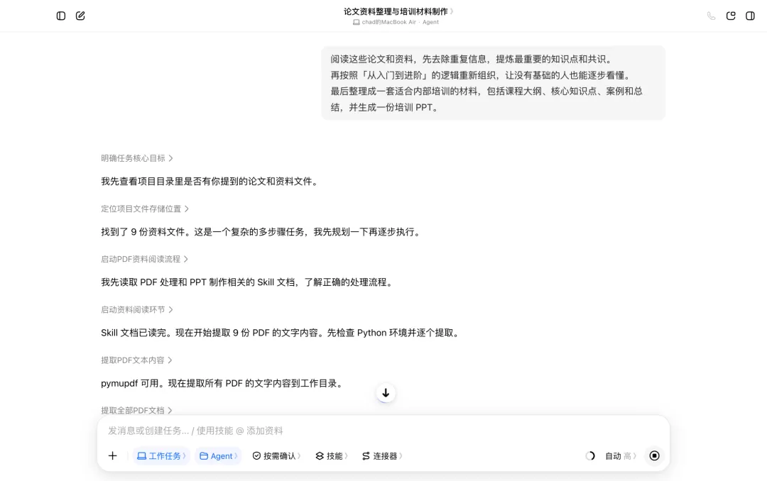
Task: Click the user prompt message bubble
Action: pyautogui.click(x=493, y=83)
